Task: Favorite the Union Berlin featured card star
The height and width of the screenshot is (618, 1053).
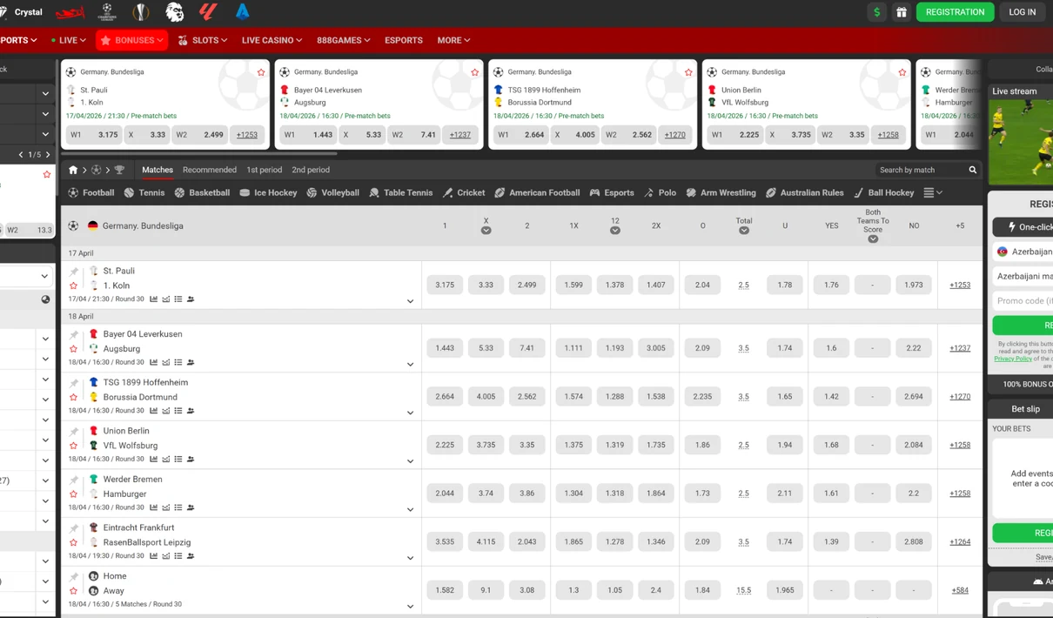Action: click(902, 72)
